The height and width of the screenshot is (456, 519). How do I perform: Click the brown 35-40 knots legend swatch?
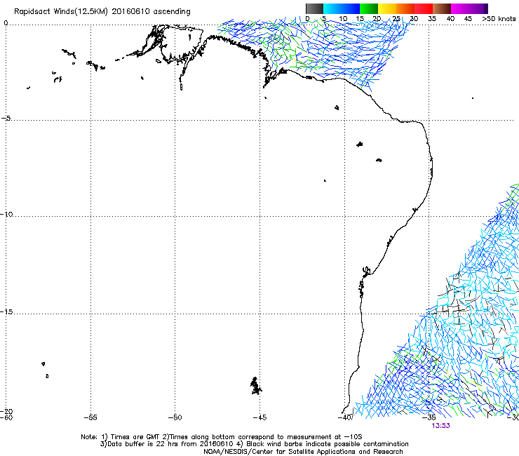(x=442, y=8)
